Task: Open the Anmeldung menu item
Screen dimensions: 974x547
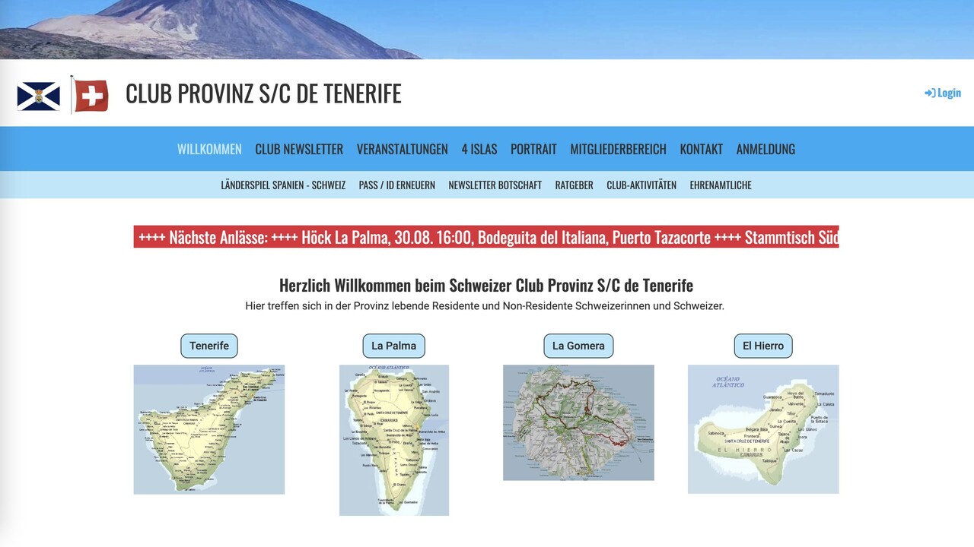Action: [766, 149]
